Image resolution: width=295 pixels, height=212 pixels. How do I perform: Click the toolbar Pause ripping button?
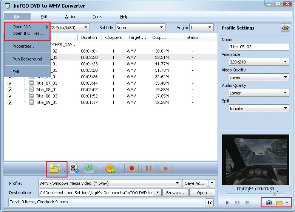pyautogui.click(x=148, y=168)
